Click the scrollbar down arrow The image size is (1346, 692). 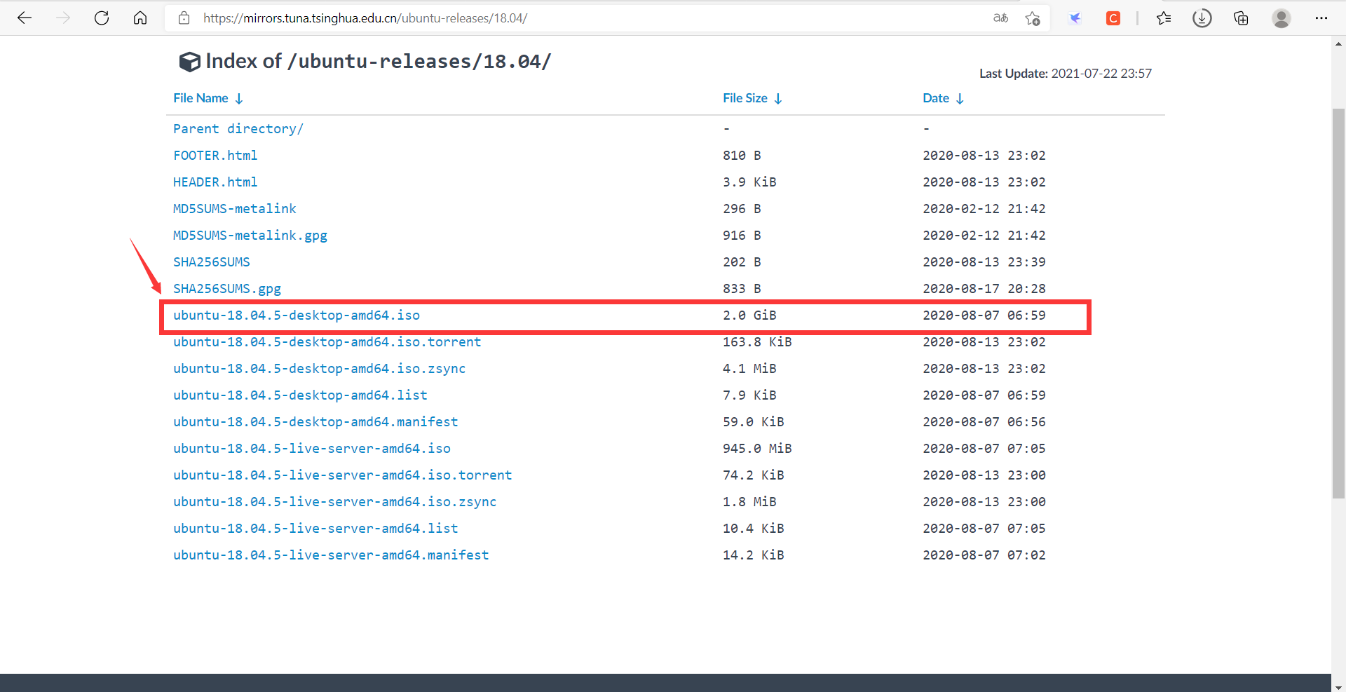[1338, 686]
